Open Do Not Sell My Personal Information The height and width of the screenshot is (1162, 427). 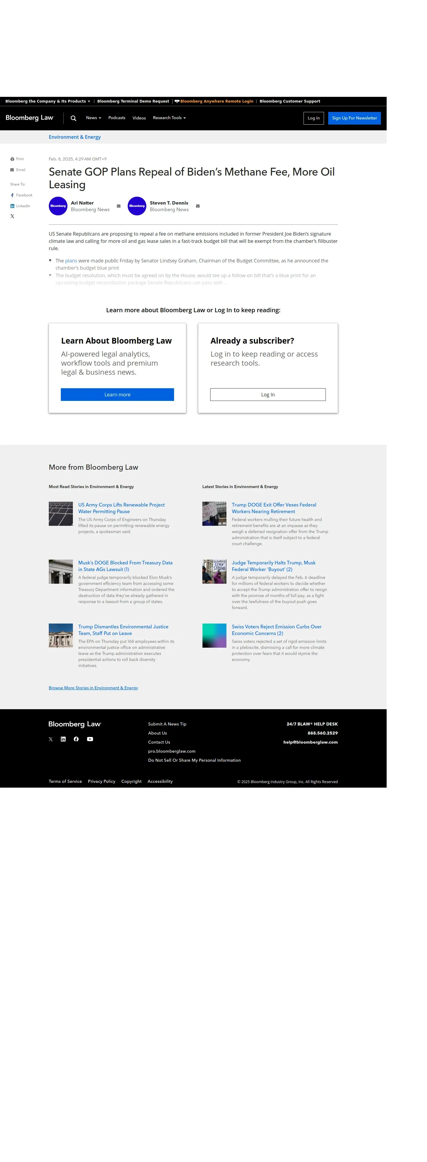click(x=195, y=760)
